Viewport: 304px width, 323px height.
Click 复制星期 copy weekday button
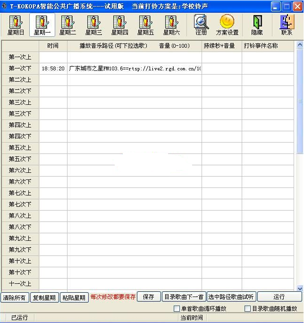(44, 297)
